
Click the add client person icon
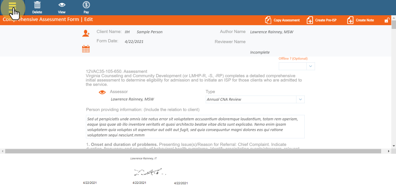pyautogui.click(x=86, y=34)
